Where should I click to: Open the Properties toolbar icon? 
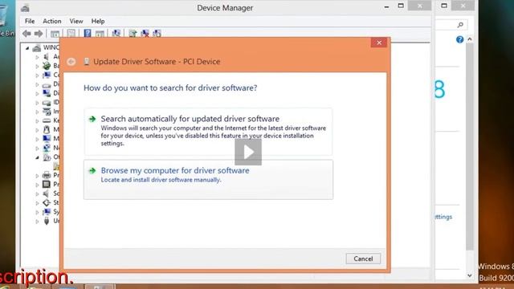click(71, 34)
